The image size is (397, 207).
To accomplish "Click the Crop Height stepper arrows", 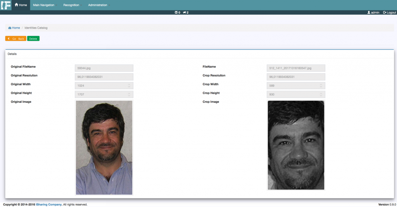I will [x=321, y=94].
